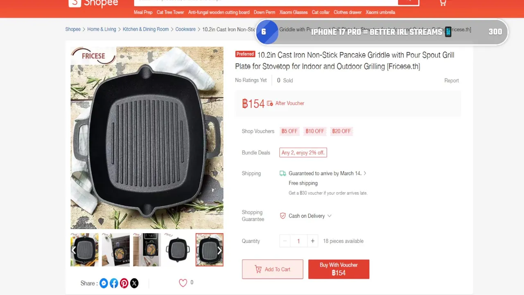524x295 pixels.
Task: Expand the Cash on Delivery dropdown
Action: click(x=329, y=216)
